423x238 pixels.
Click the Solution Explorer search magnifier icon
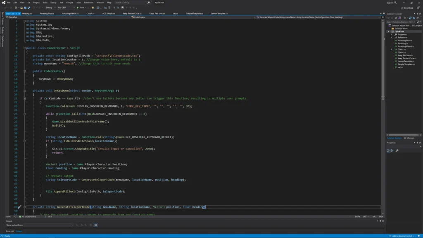(x=418, y=22)
